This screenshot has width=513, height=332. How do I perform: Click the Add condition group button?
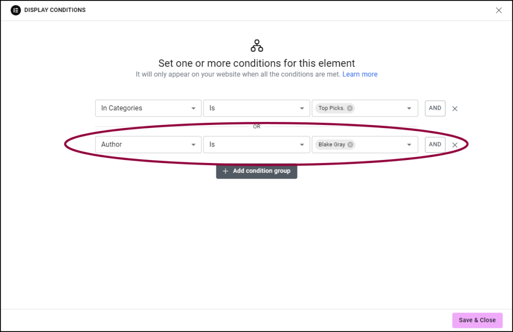point(256,171)
